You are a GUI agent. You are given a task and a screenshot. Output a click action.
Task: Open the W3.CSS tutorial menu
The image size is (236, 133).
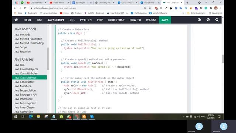[x=151, y=20]
